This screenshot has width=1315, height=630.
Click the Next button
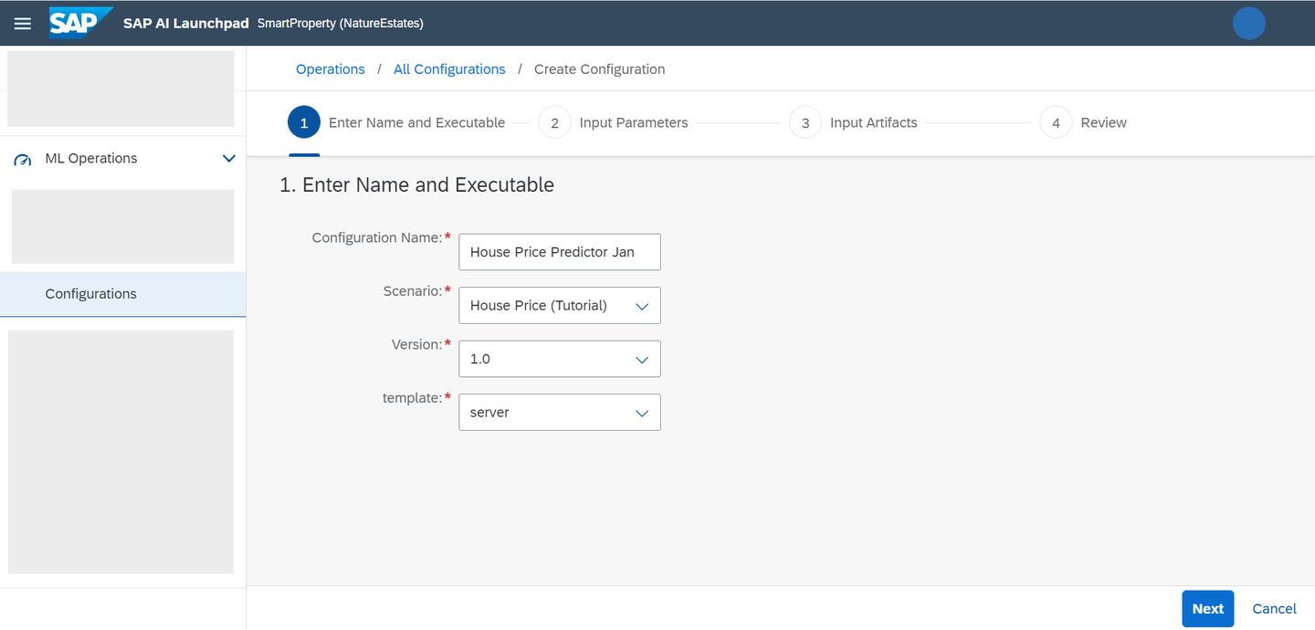(x=1207, y=609)
